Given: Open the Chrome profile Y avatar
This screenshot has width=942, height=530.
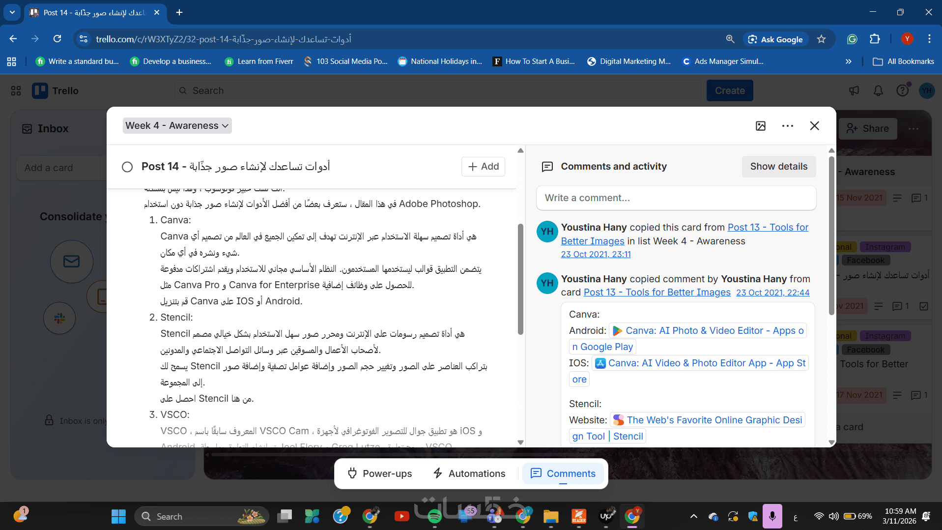Looking at the screenshot, I should (907, 39).
